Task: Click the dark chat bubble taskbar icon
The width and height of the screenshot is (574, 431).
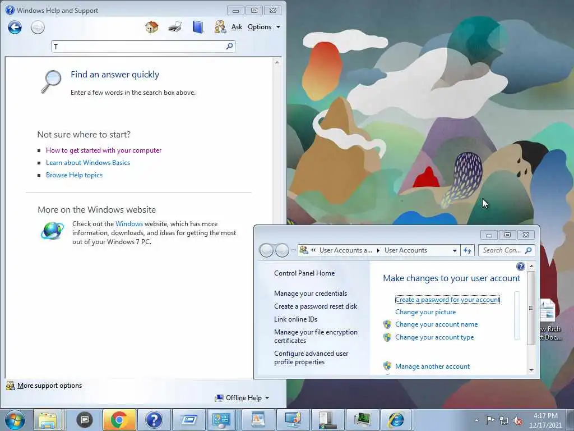Action: pos(85,420)
